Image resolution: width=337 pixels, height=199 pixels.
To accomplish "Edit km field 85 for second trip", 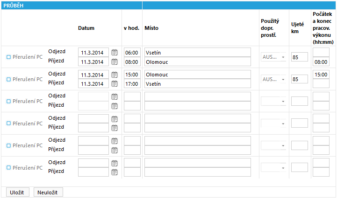I will pos(300,79).
